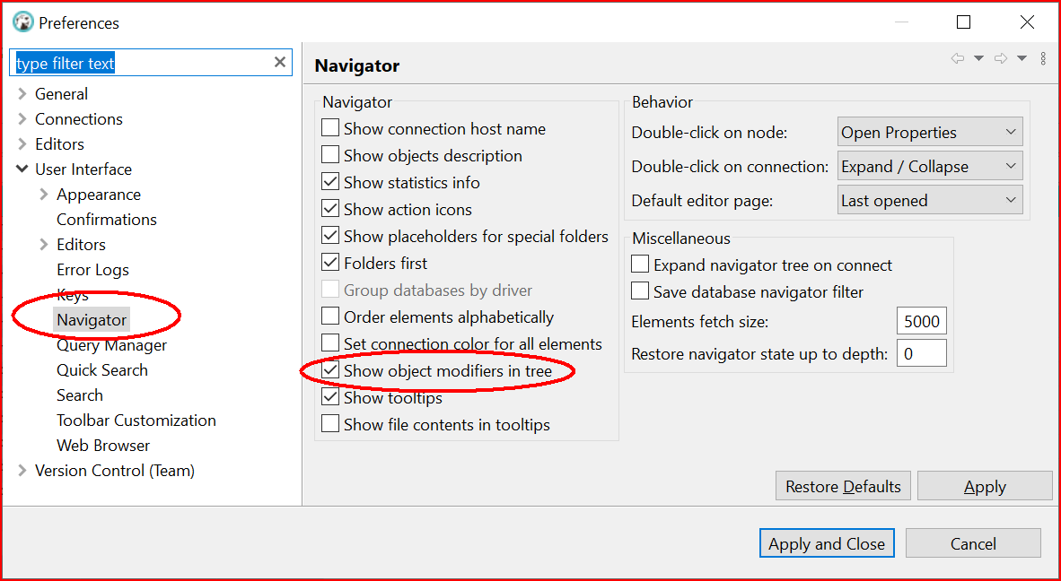
Task: Expand Version Control (Team) in sidebar
Action: (x=22, y=470)
